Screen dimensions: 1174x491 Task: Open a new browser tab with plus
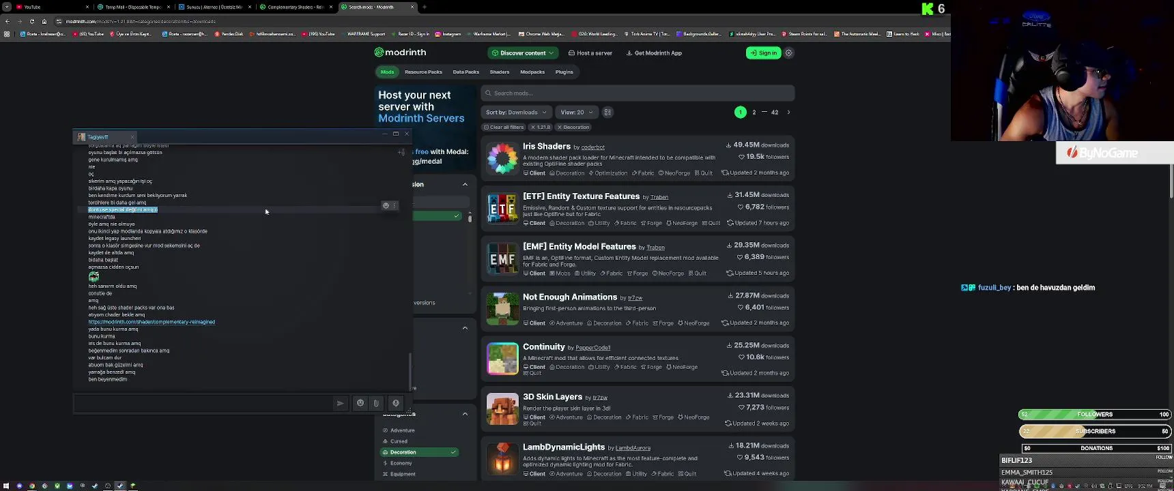coord(425,7)
